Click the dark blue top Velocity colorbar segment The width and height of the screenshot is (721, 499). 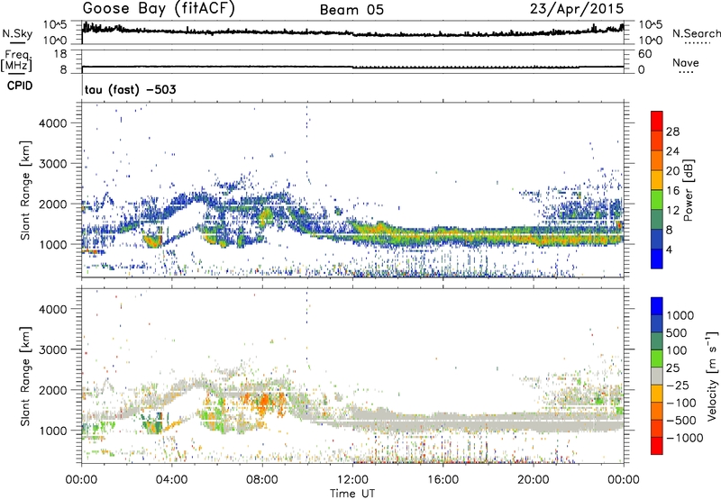point(657,306)
